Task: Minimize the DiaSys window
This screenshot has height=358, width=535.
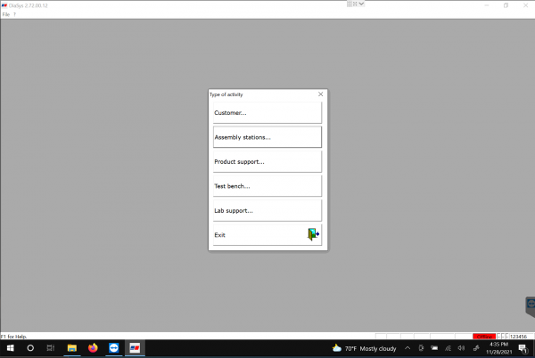Action: point(487,5)
